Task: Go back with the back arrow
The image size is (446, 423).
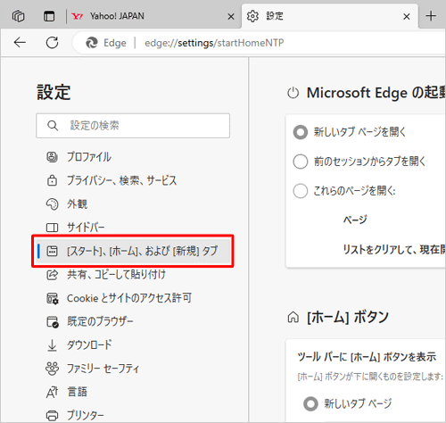Action: 20,43
